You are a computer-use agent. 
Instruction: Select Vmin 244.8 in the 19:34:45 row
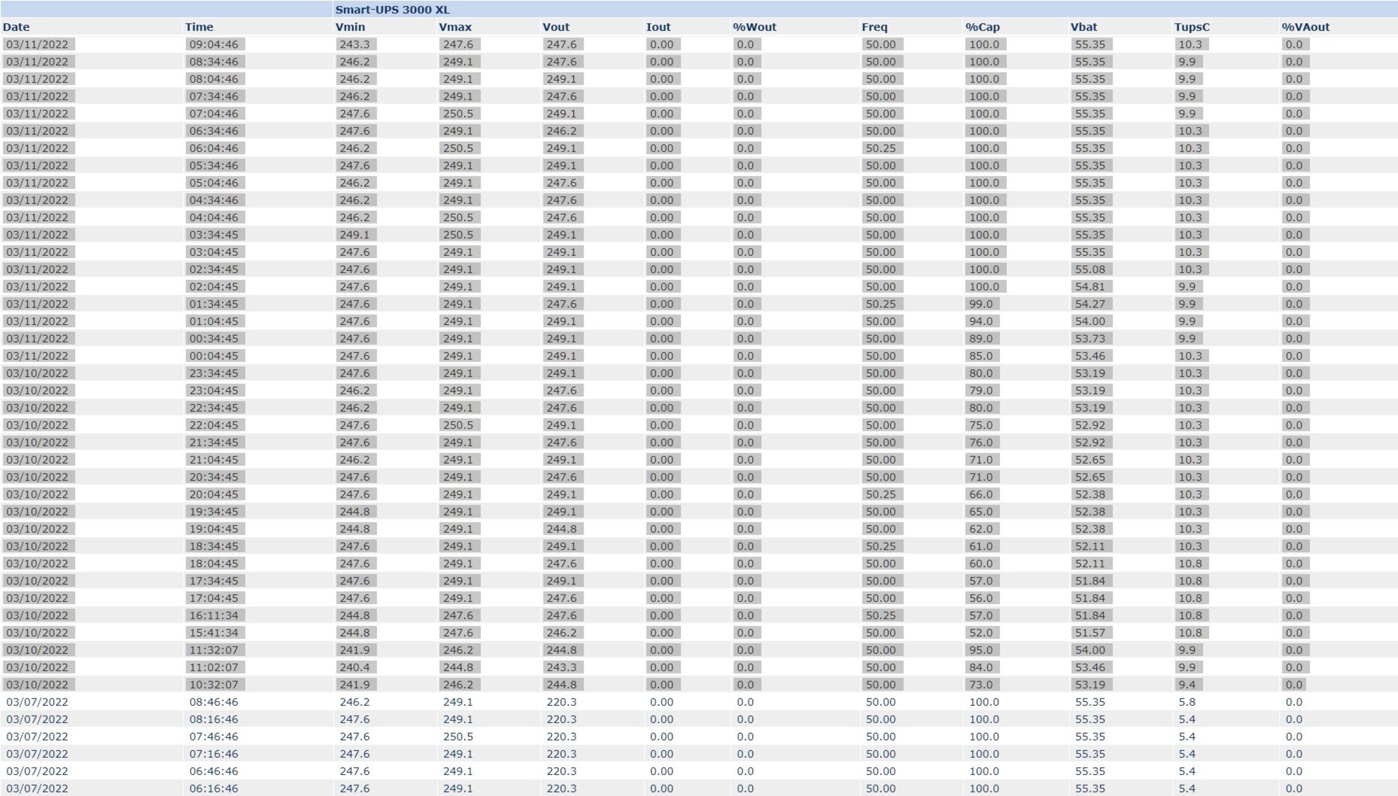(355, 512)
